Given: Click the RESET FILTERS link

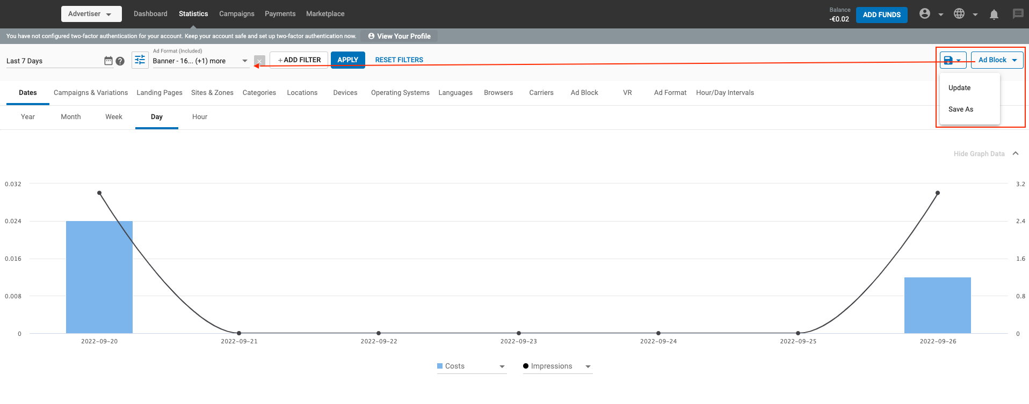Looking at the screenshot, I should coord(399,60).
